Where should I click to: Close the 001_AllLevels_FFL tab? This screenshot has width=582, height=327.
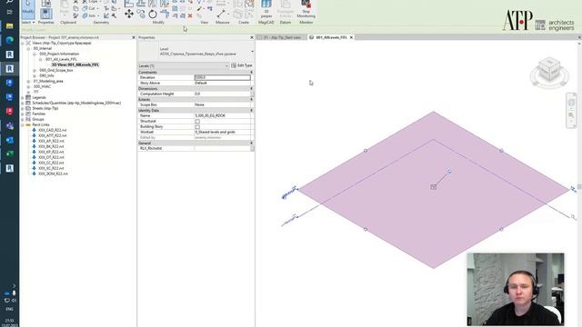351,37
